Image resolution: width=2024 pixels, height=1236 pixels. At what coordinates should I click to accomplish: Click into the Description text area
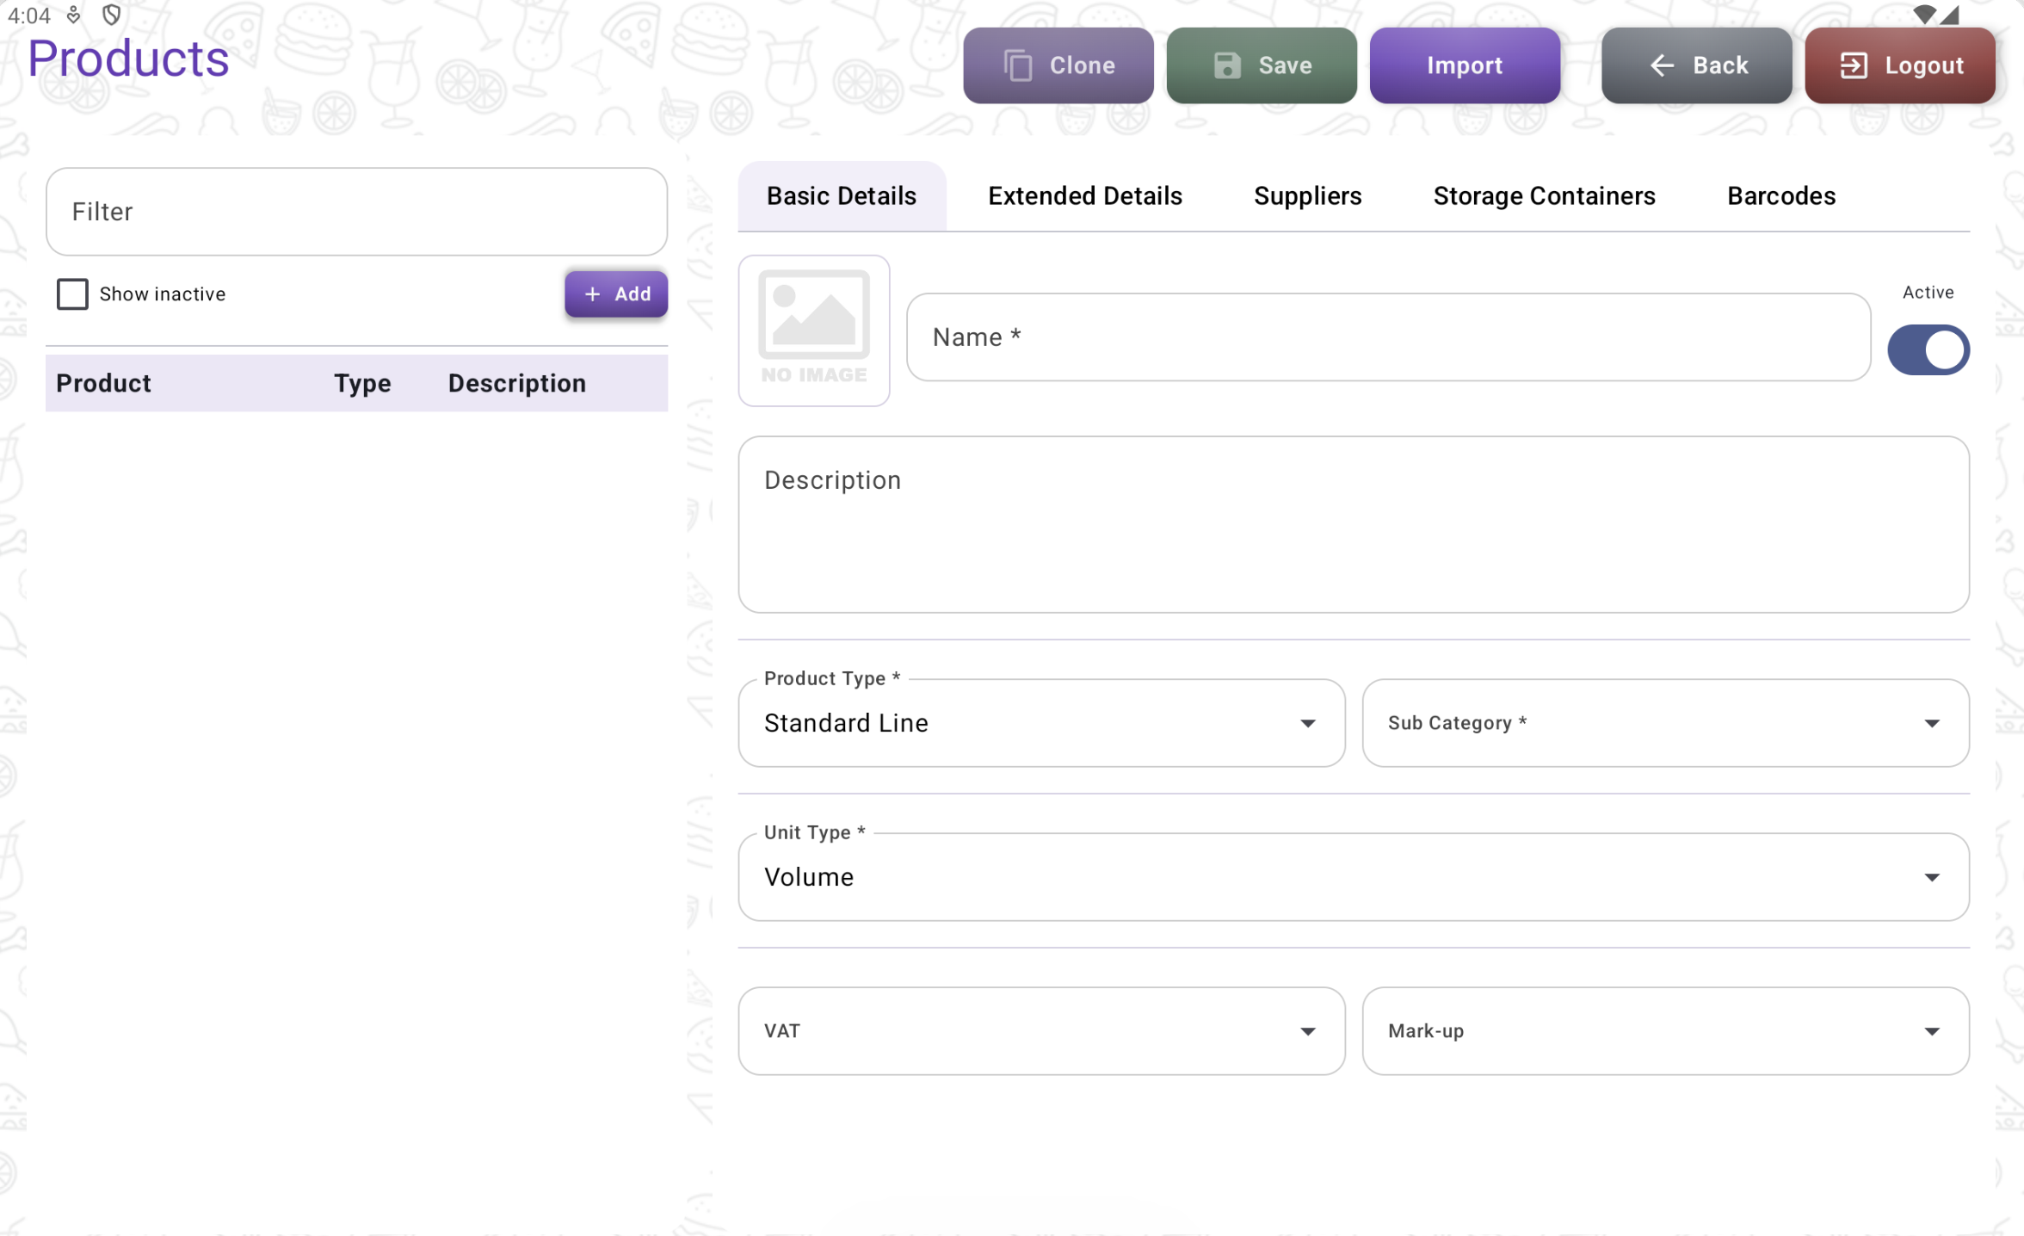(1354, 524)
